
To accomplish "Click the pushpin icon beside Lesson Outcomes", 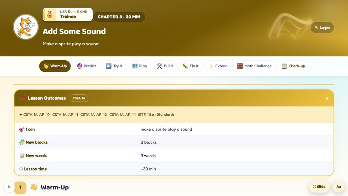I will 23,98.
